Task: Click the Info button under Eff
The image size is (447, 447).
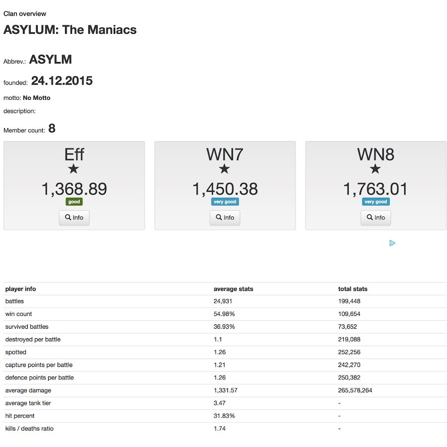Action: (74, 218)
